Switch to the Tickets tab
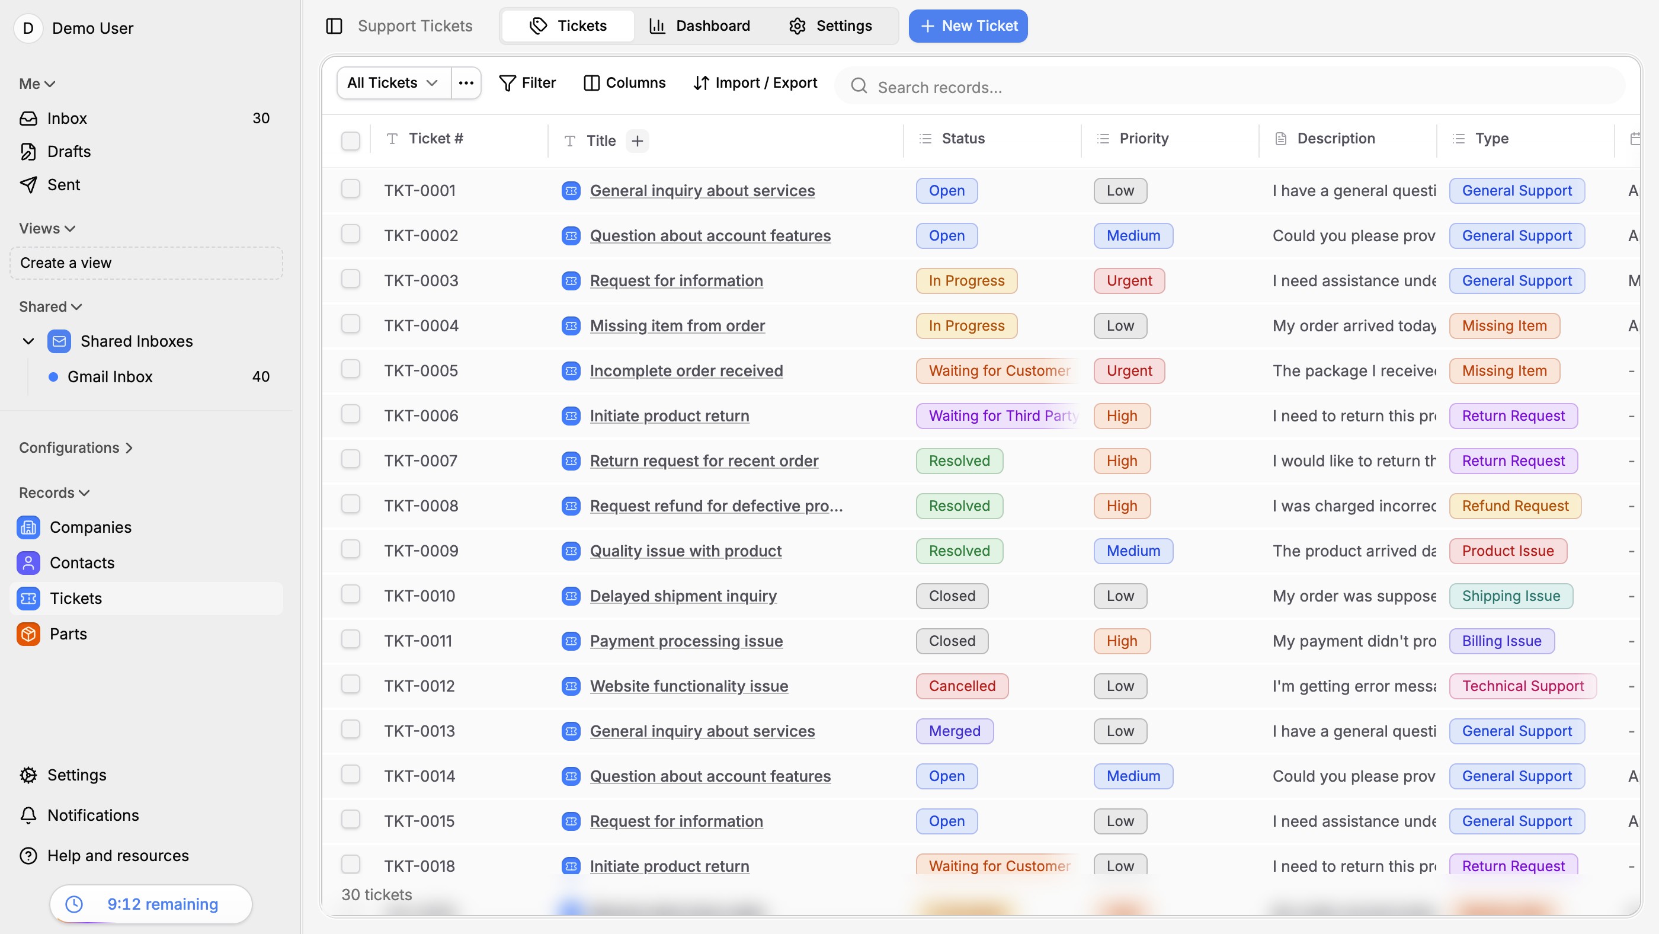1659x934 pixels. coord(568,25)
